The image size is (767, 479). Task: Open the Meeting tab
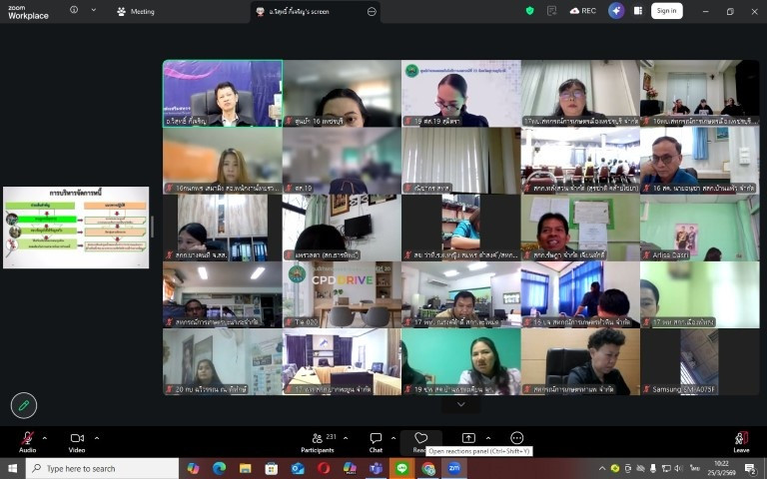click(x=136, y=11)
